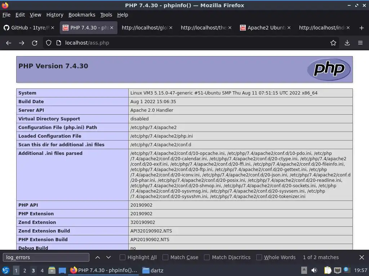This screenshot has height=276, width=369.
Task: Open the network tray icon
Action: 337,270
